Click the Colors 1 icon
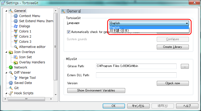201x111 pixels. point(16,31)
